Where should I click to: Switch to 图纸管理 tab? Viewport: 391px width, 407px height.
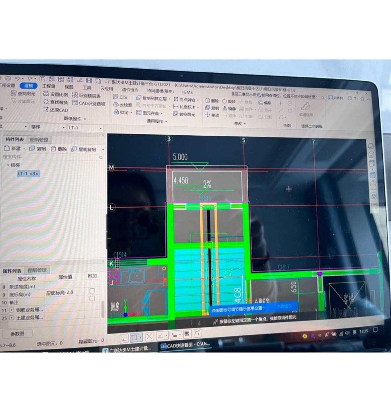point(39,140)
